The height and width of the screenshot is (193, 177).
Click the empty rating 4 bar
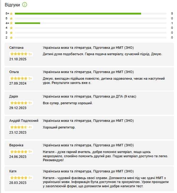(91, 28)
